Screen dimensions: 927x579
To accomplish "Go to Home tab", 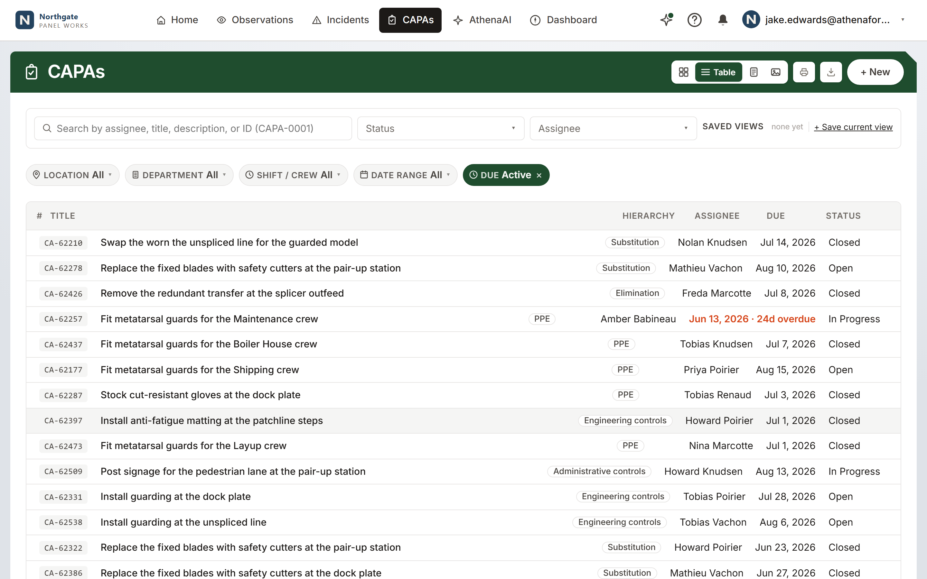I will 177,20.
